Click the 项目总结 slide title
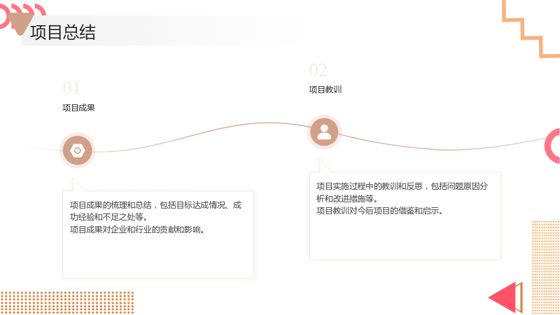 click(63, 32)
